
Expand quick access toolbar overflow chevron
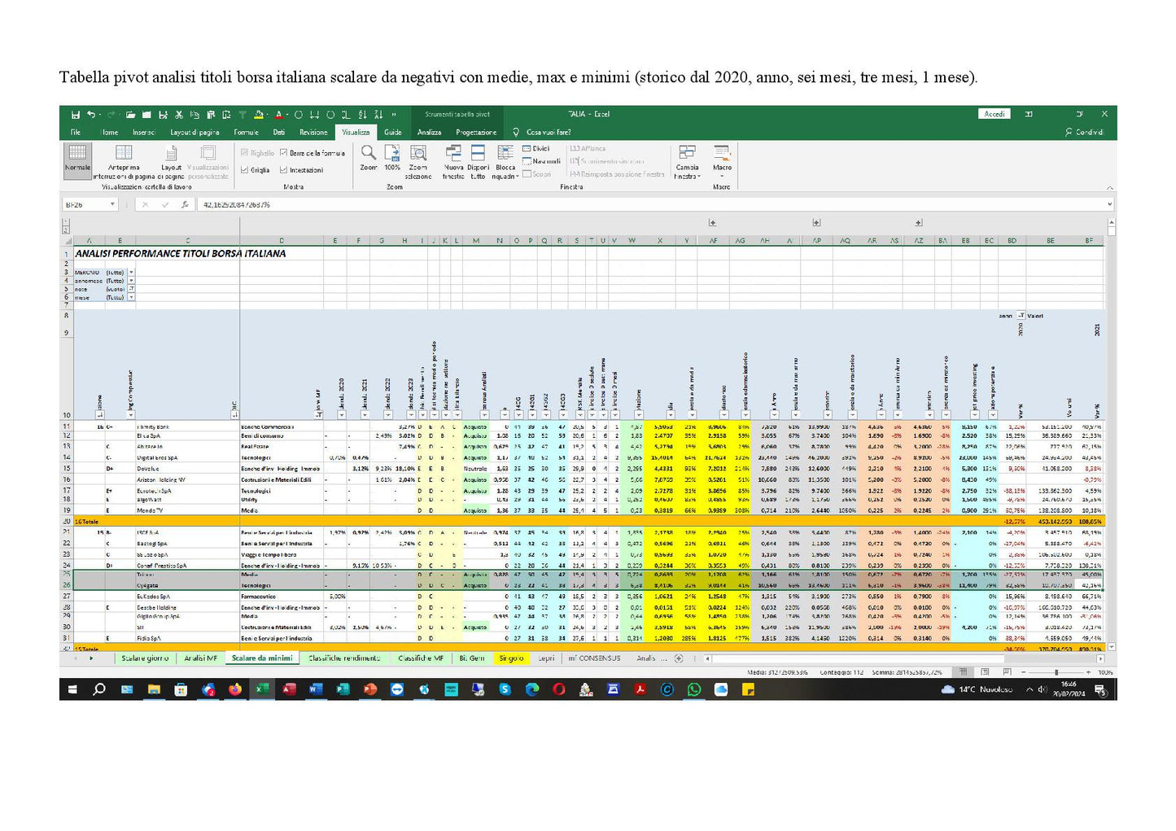(x=394, y=115)
